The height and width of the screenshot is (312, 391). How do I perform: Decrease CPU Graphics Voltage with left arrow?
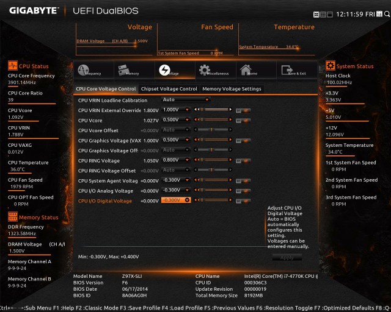point(195,140)
